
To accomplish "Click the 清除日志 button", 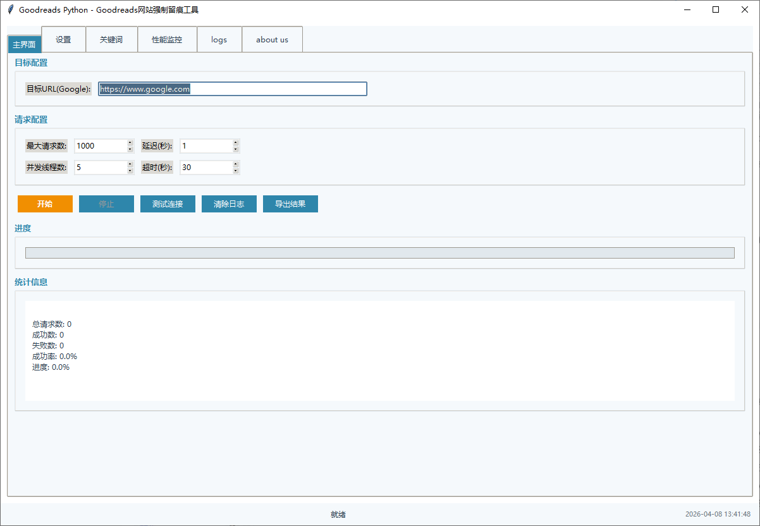I will click(229, 204).
